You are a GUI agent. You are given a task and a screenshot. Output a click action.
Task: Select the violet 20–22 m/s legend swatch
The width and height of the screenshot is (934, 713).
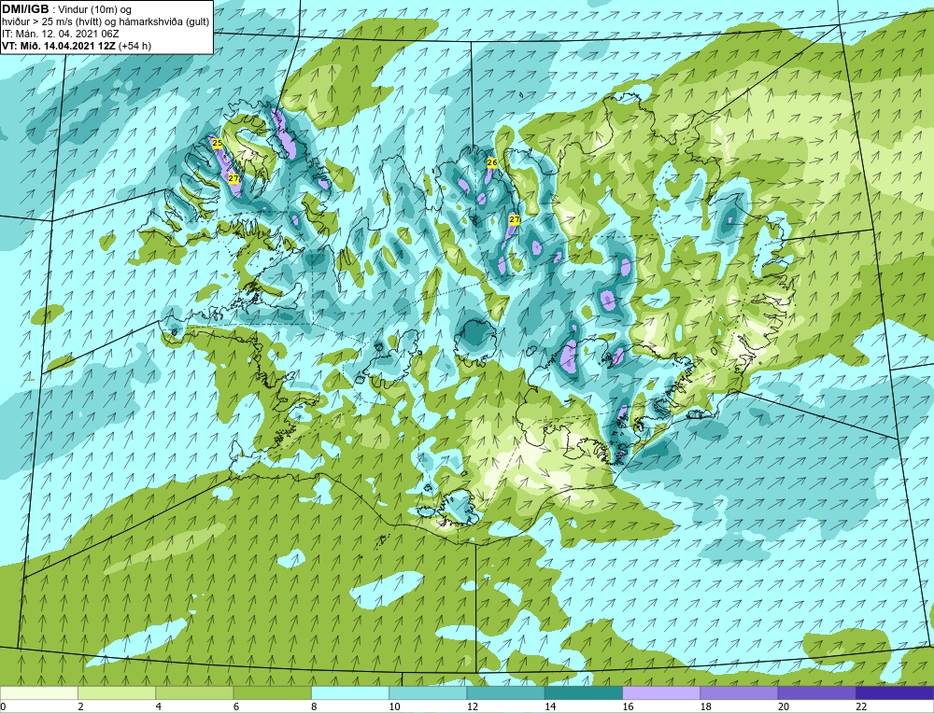(817, 693)
